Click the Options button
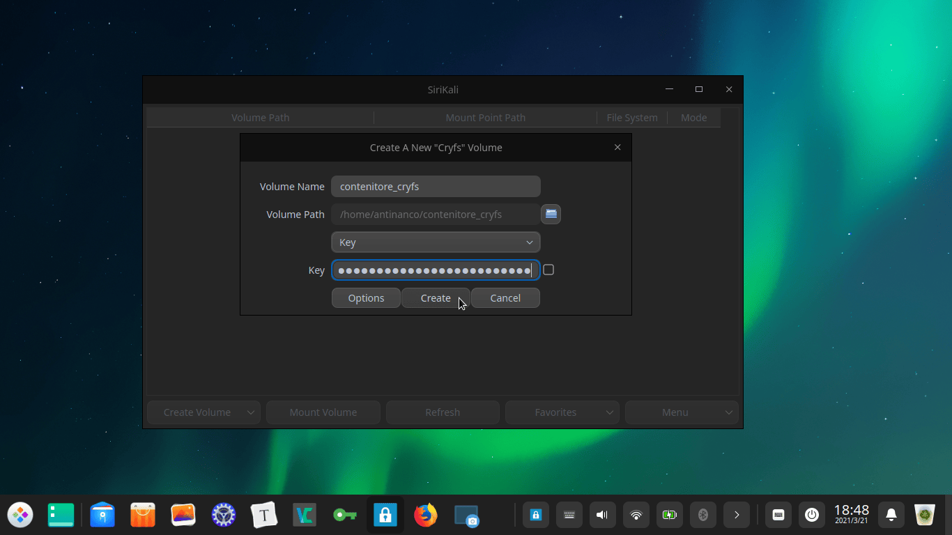The height and width of the screenshot is (535, 952). coord(366,298)
